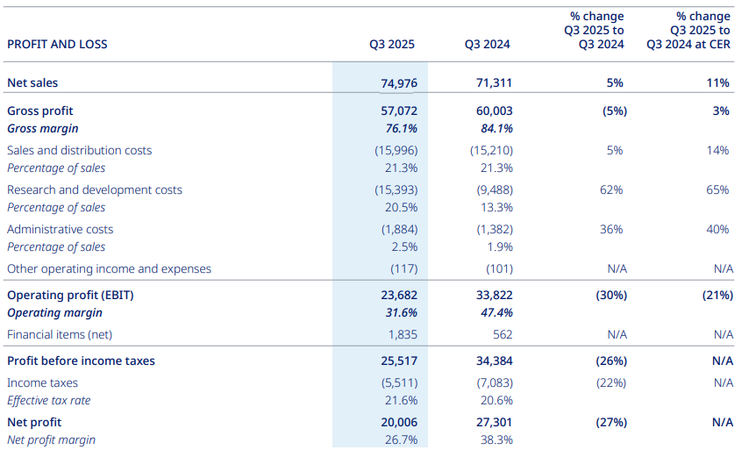Image resolution: width=742 pixels, height=457 pixels.
Task: Click the (30%) operating profit change
Action: (x=611, y=296)
